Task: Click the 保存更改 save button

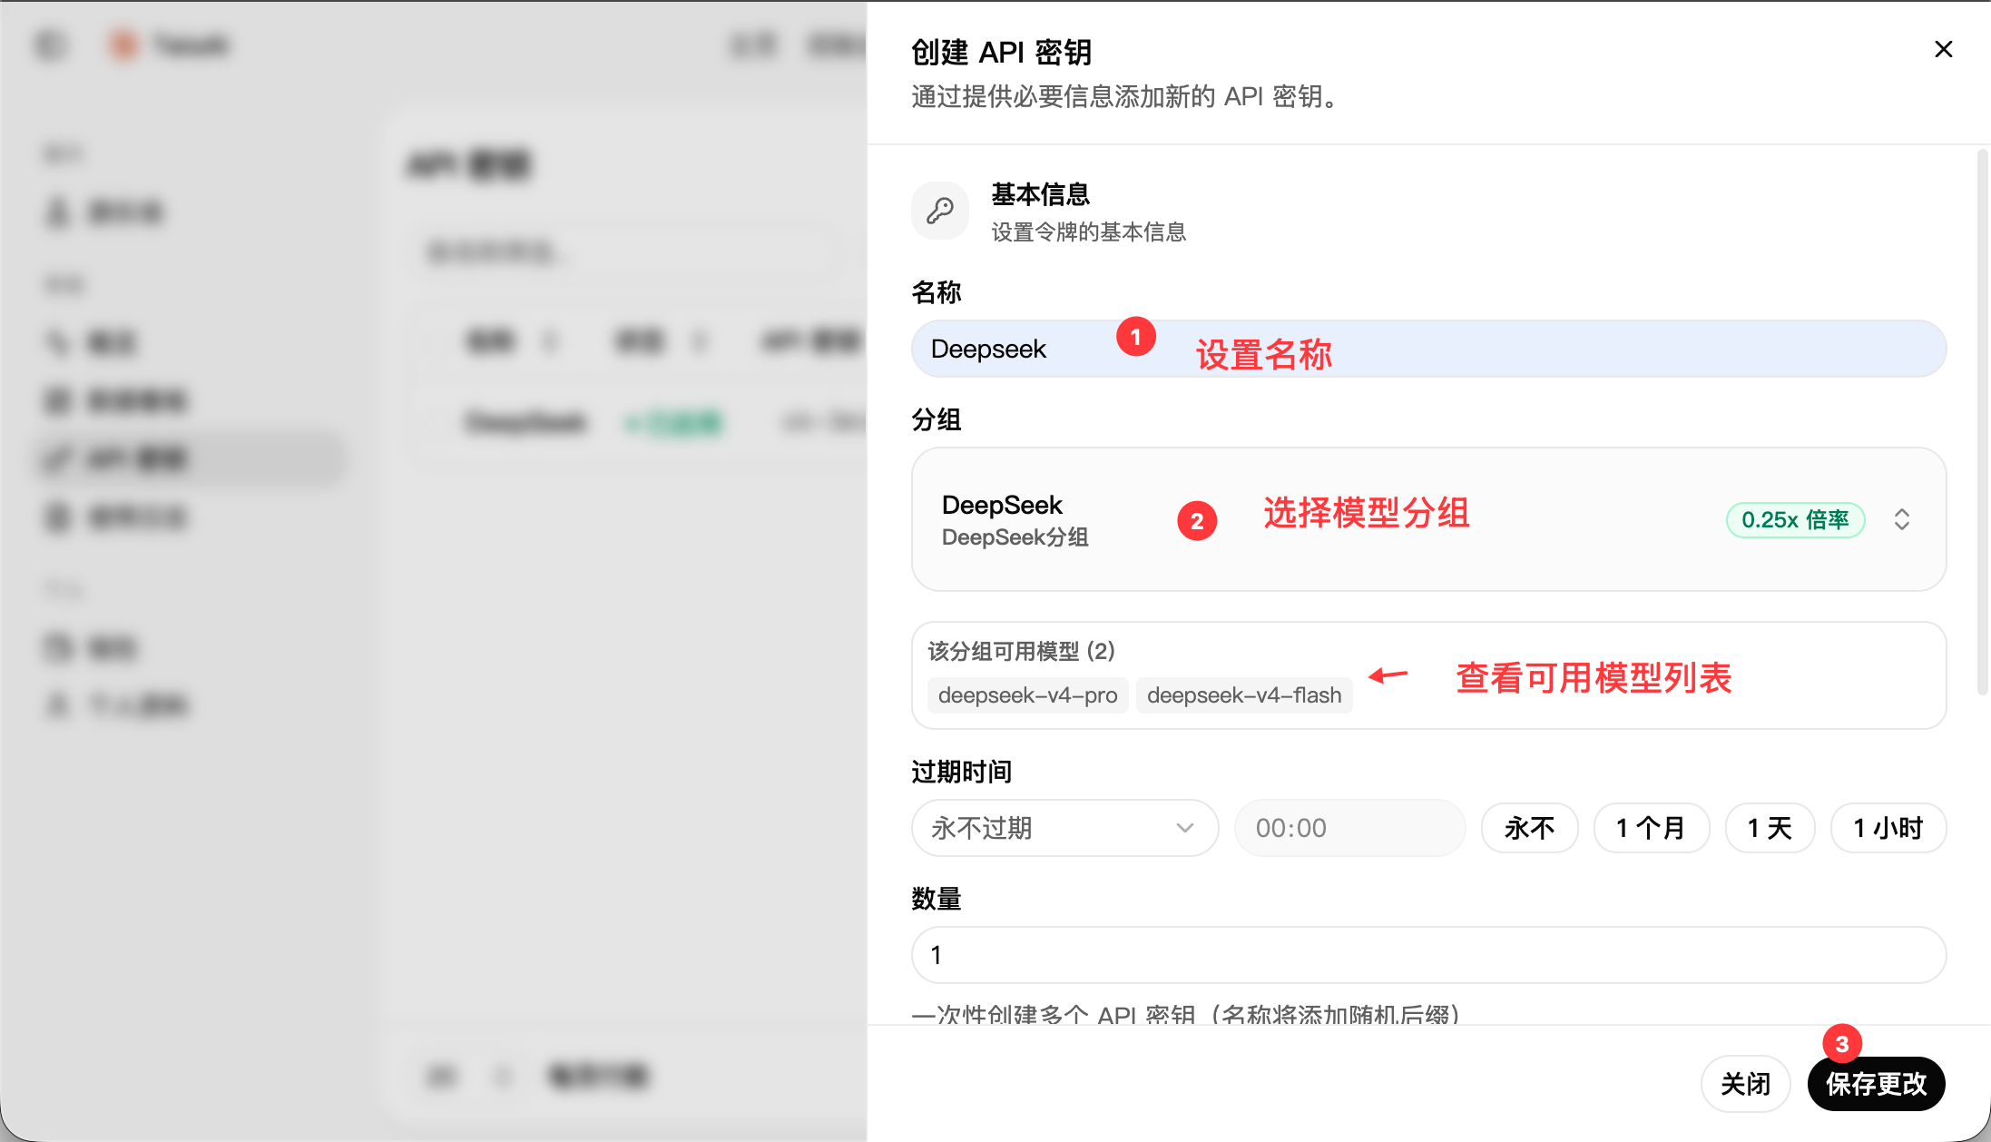Action: [1876, 1084]
